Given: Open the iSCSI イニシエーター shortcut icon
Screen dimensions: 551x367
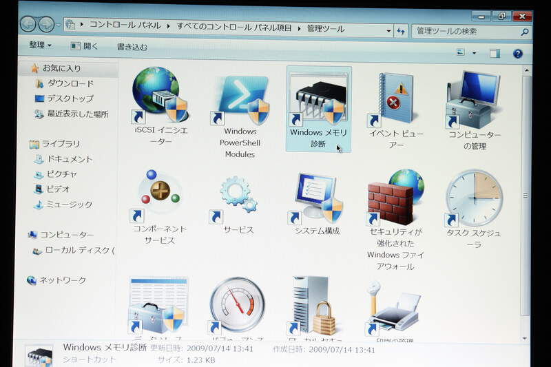Looking at the screenshot, I should tap(160, 95).
